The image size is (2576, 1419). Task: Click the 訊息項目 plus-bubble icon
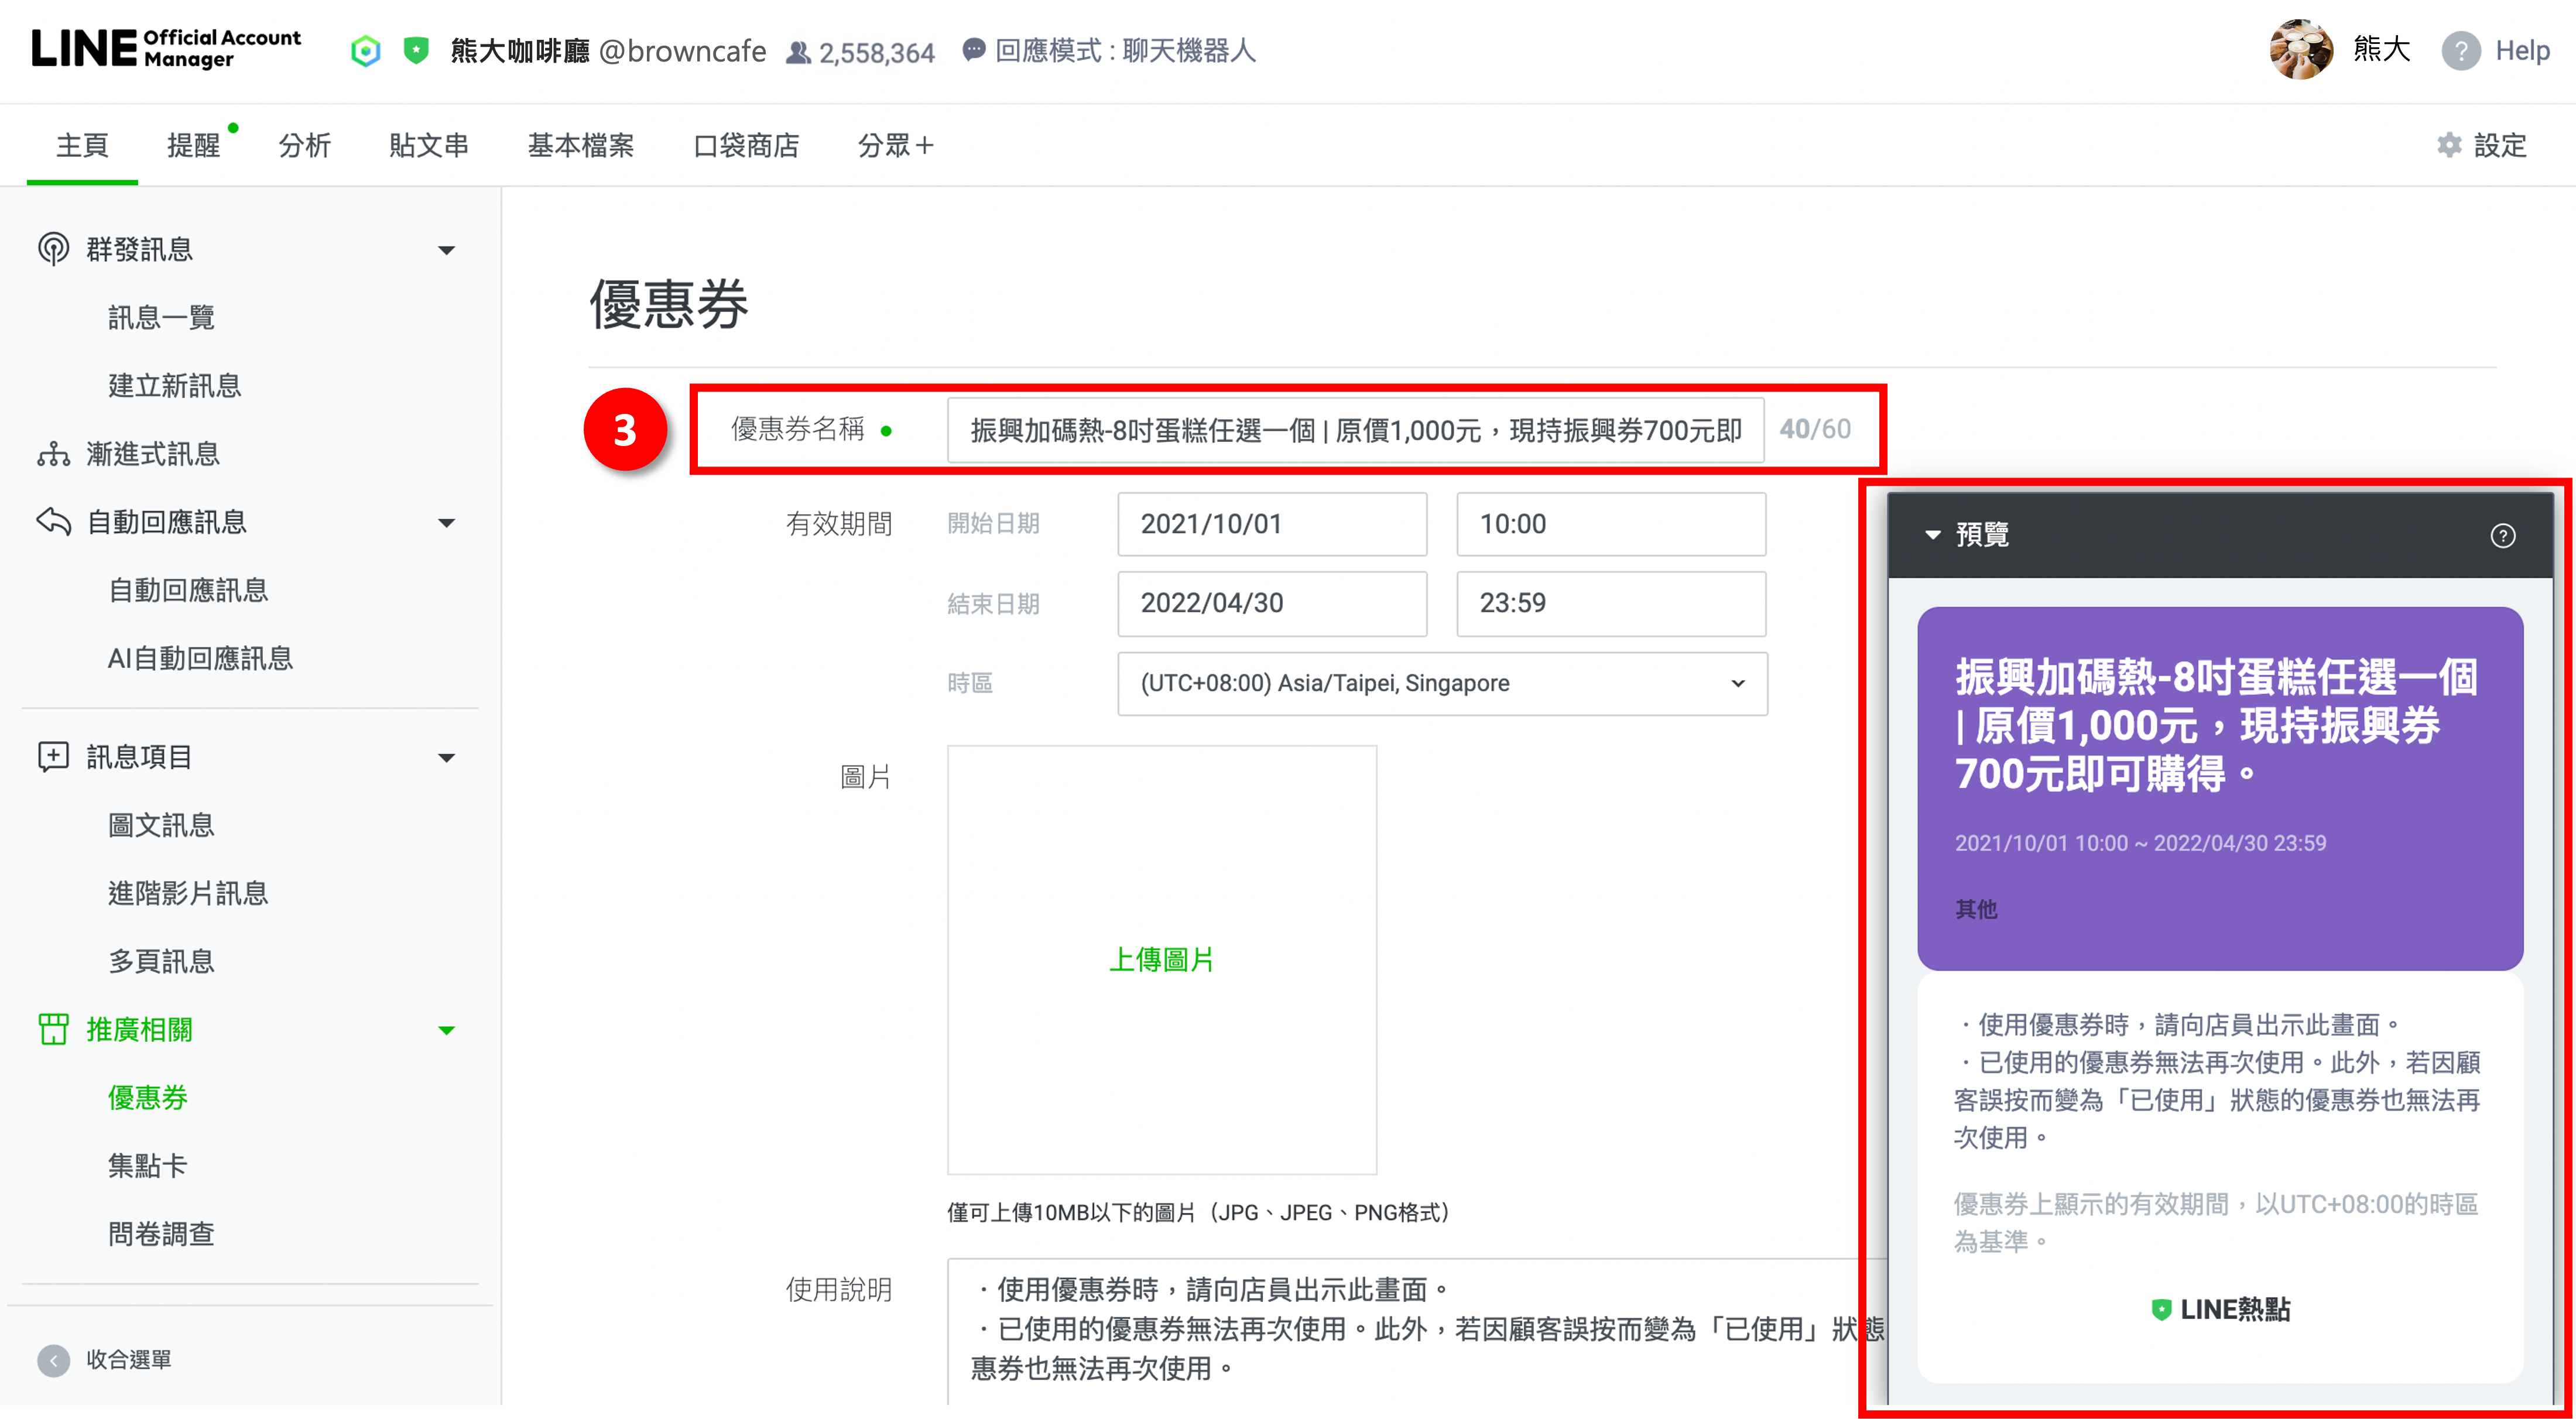52,757
